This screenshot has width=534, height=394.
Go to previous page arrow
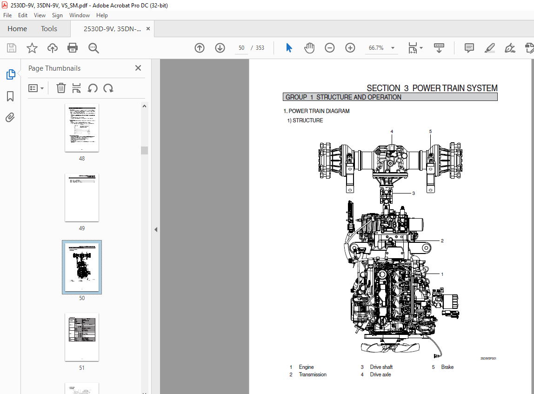[x=200, y=48]
